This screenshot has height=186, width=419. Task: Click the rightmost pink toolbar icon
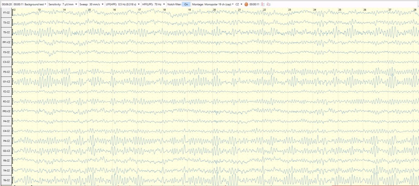269,4
